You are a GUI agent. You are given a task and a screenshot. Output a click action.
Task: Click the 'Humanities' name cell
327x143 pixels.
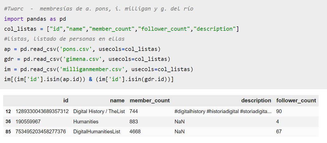pos(86,122)
